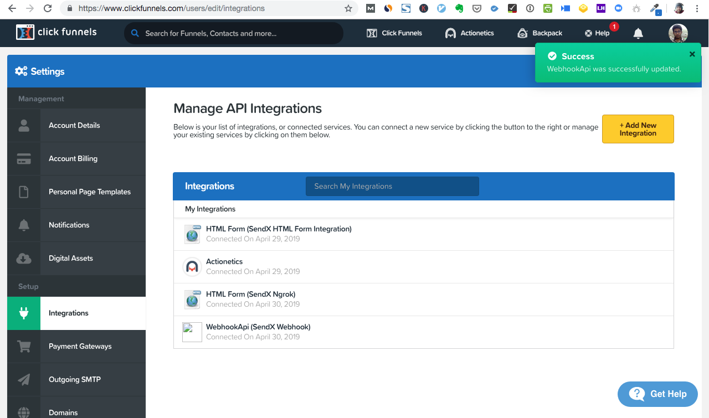This screenshot has height=418, width=709.
Task: Open Account Details settings
Action: 76,125
